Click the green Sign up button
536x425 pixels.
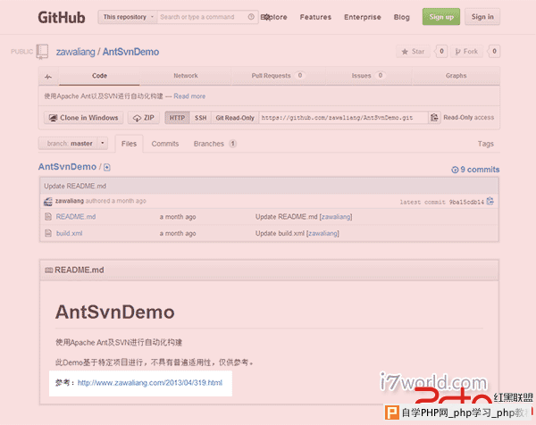441,17
